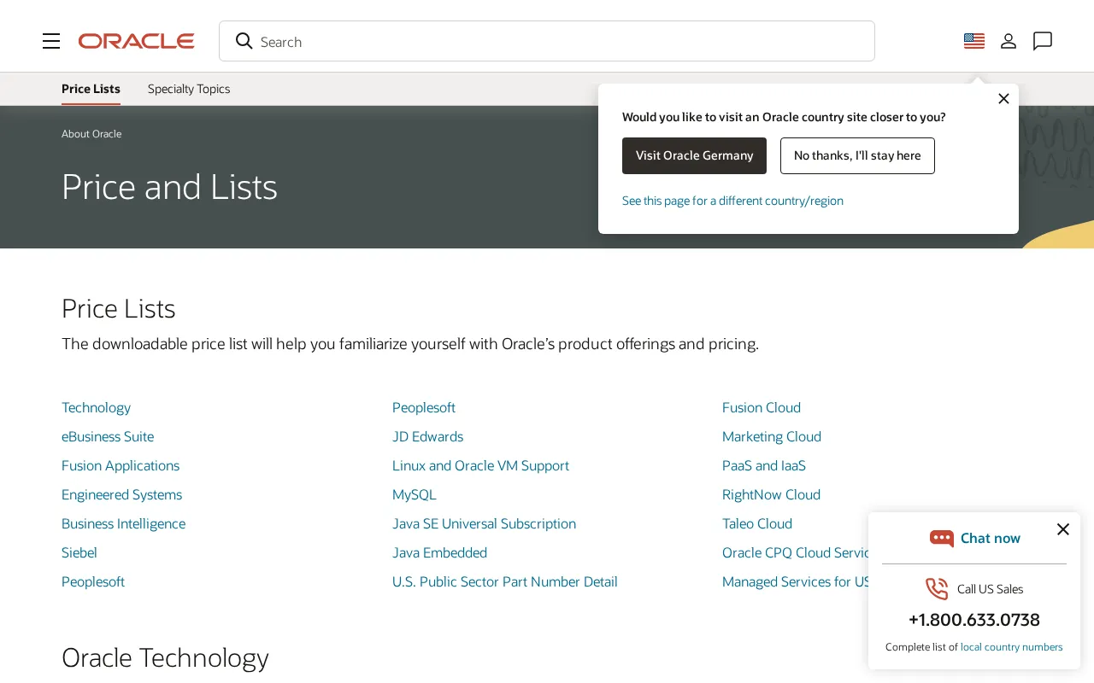Open the Peoplesoft link below Siebel
This screenshot has height=683, width=1094.
(93, 581)
